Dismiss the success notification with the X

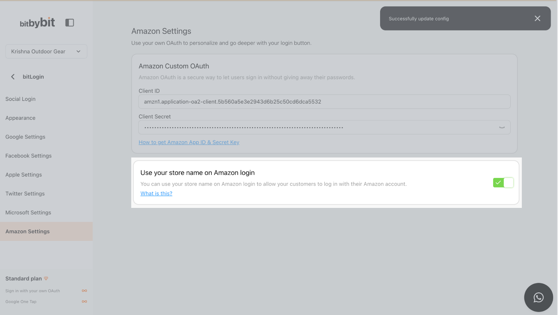pos(537,18)
